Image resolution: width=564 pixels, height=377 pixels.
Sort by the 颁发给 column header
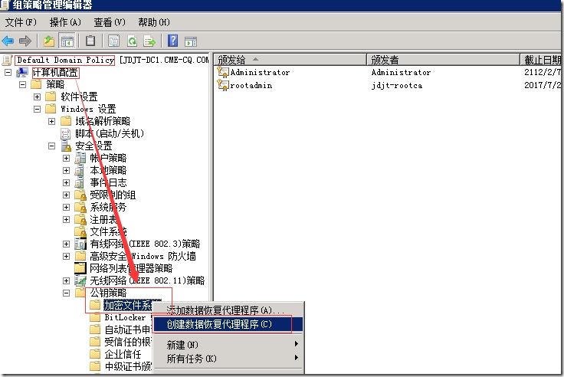point(290,59)
